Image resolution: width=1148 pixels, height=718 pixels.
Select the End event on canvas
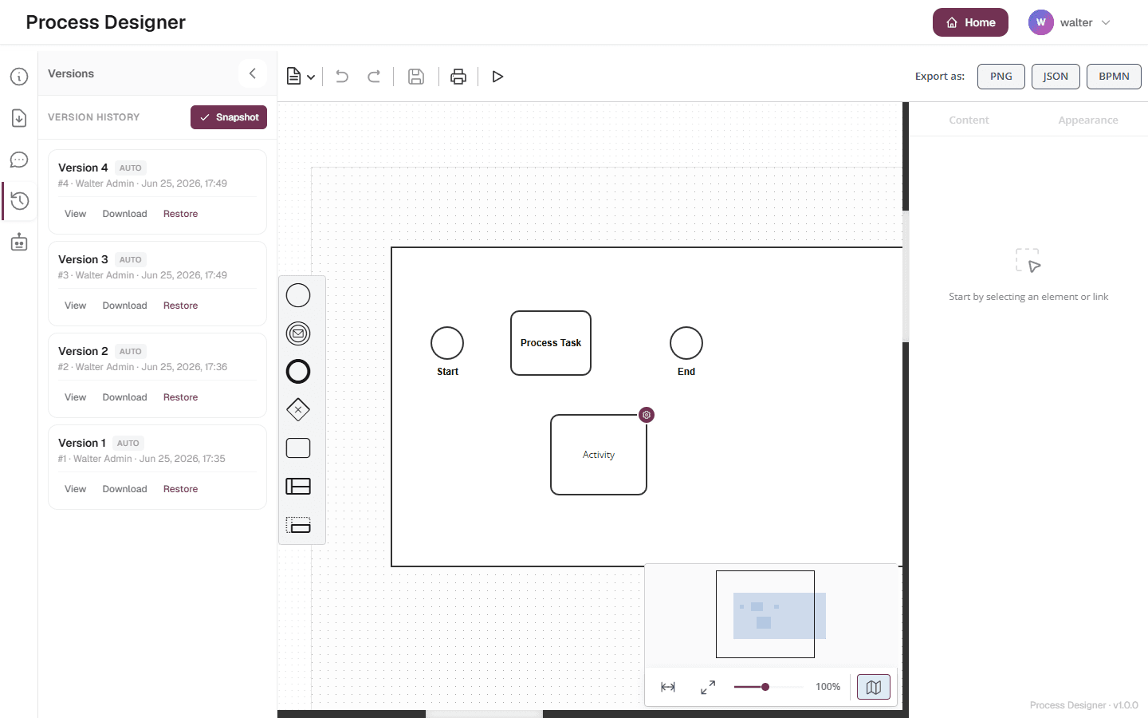[x=686, y=343]
